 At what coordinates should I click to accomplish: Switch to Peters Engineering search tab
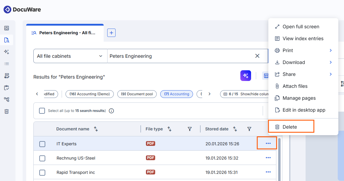65,33
